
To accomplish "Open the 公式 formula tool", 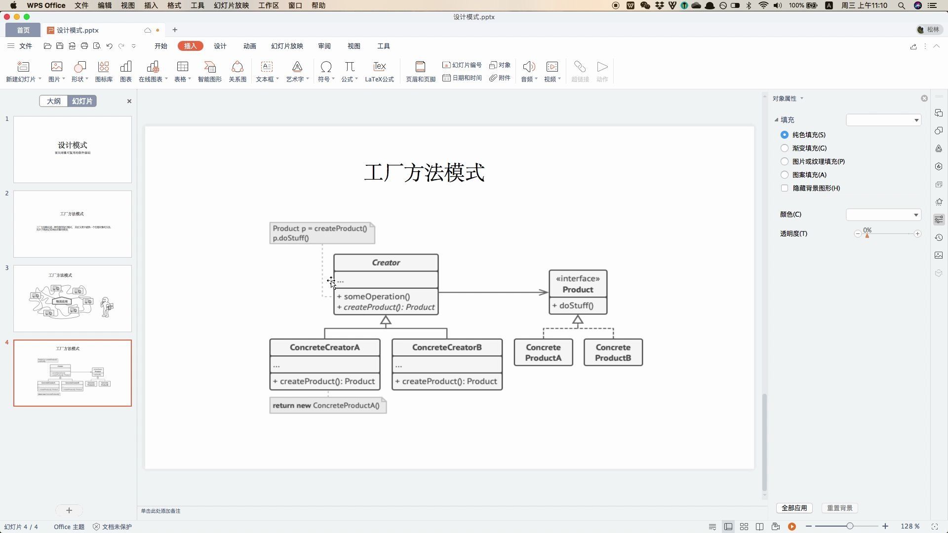I will [349, 67].
